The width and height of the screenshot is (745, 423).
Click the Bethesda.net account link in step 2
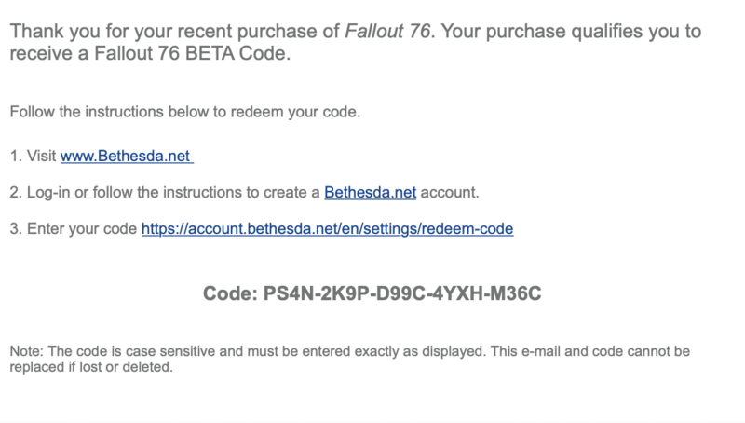point(370,193)
